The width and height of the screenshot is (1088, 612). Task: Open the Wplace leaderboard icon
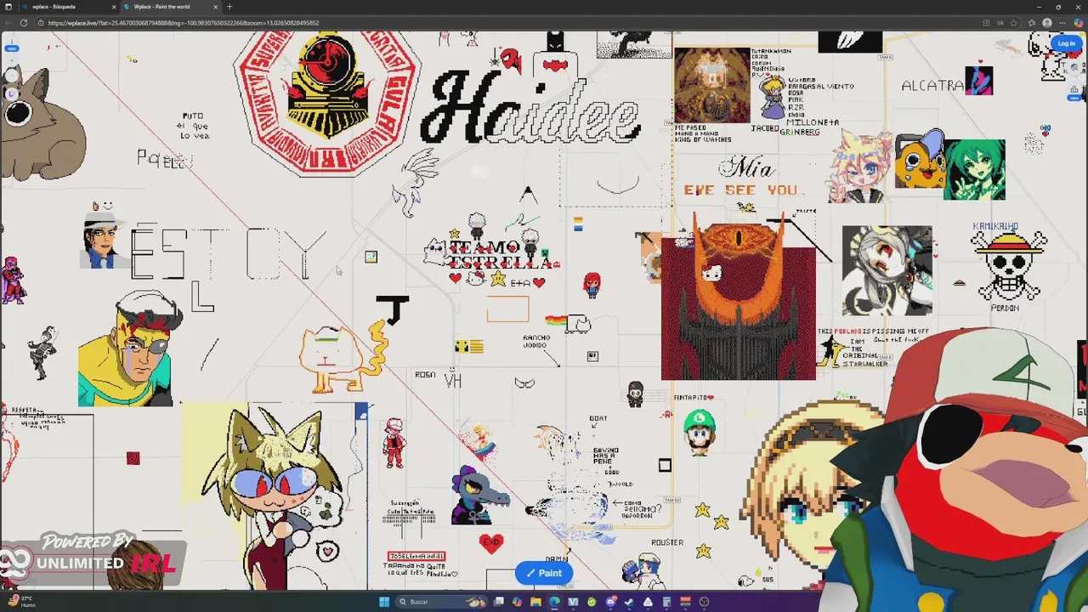point(1074,89)
